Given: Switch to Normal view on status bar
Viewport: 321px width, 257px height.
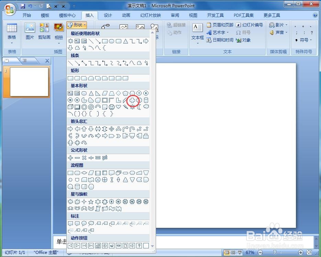Looking at the screenshot, I should coord(227,252).
